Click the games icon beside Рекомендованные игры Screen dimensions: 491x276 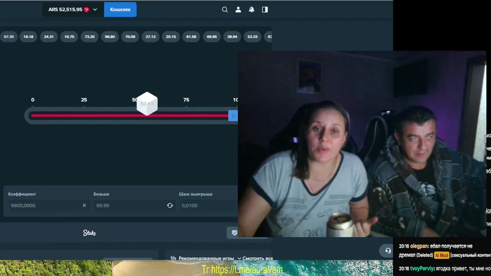[x=173, y=258]
